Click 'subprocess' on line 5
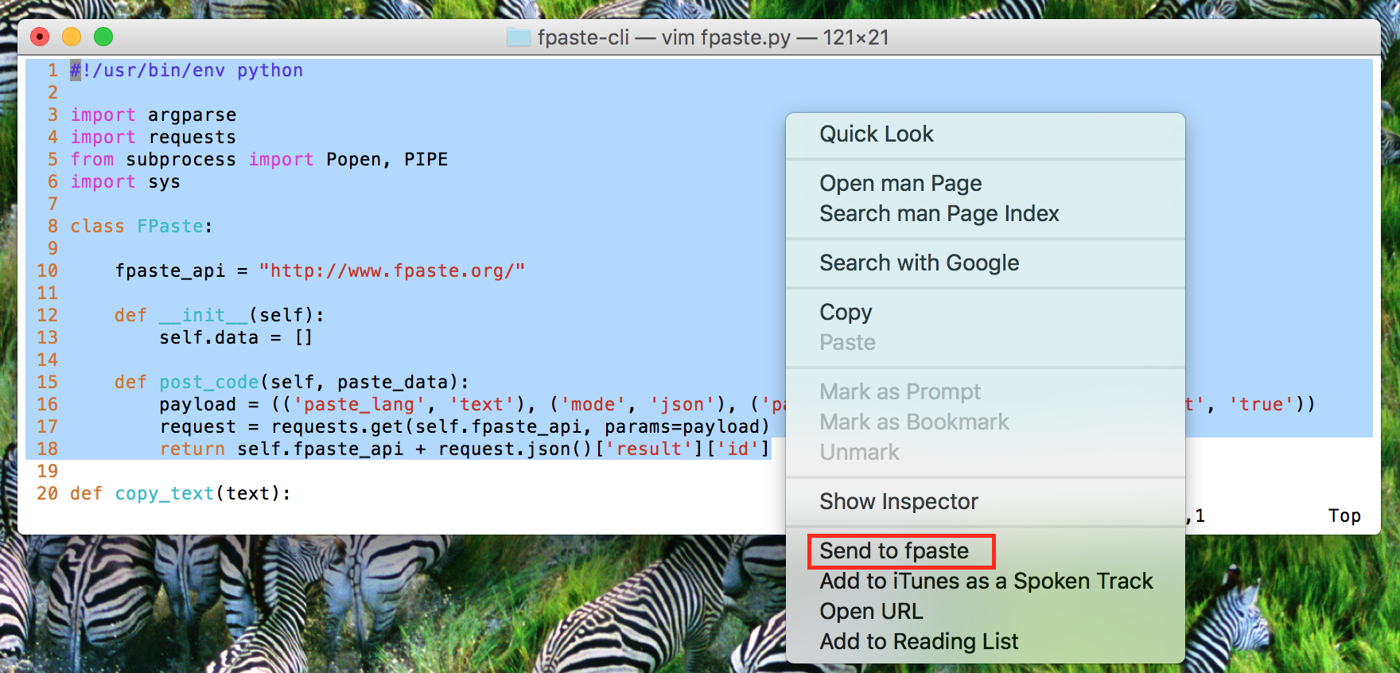The image size is (1400, 673). [x=181, y=160]
